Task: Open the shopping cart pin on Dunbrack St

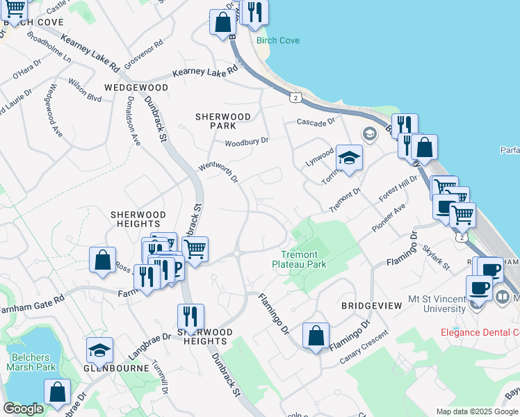Action: tap(195, 248)
